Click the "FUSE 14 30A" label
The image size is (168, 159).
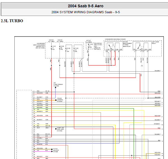click(76, 50)
